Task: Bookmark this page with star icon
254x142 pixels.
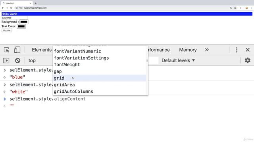Action: (235, 8)
